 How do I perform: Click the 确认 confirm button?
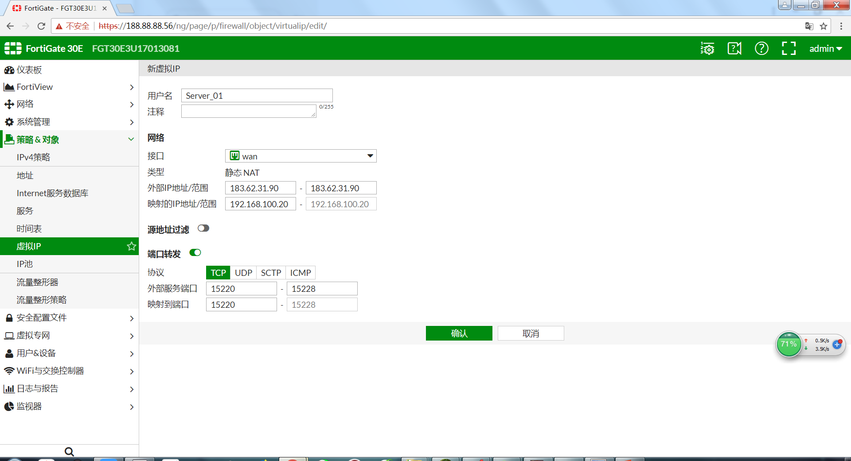tap(459, 333)
